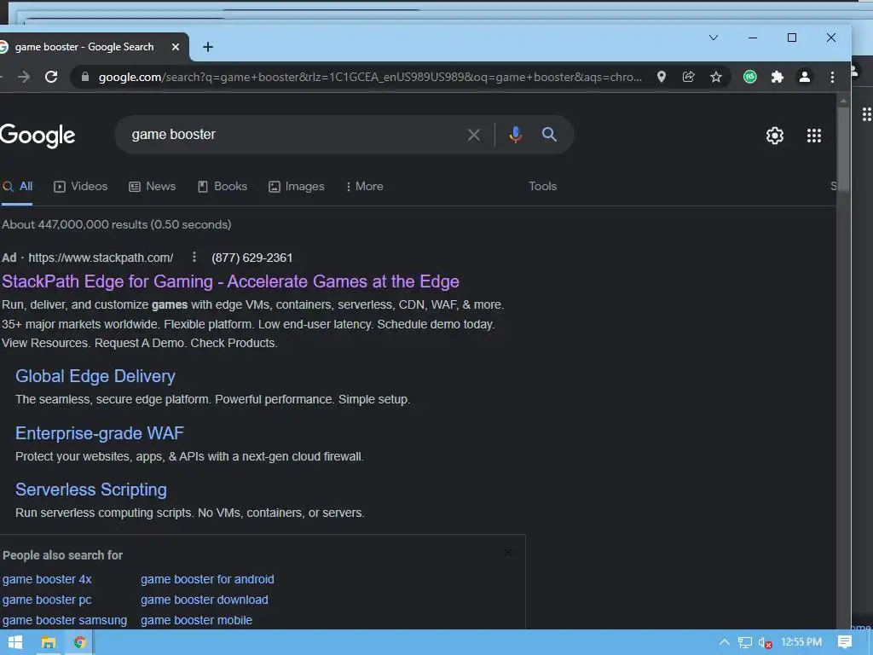
Task: Clear the search box with the X icon
Action: click(x=474, y=135)
